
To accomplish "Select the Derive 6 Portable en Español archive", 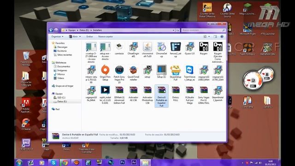I will 161,96.
